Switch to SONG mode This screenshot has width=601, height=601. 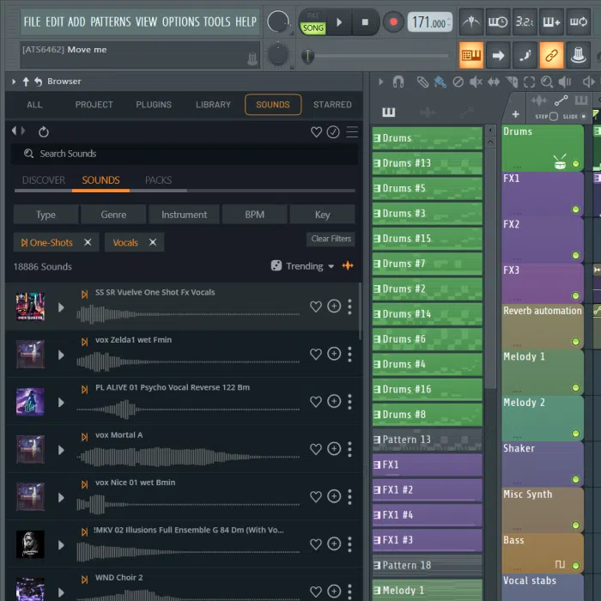(x=313, y=28)
